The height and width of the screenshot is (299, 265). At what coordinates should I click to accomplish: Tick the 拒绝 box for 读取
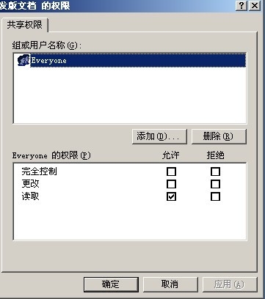point(215,196)
